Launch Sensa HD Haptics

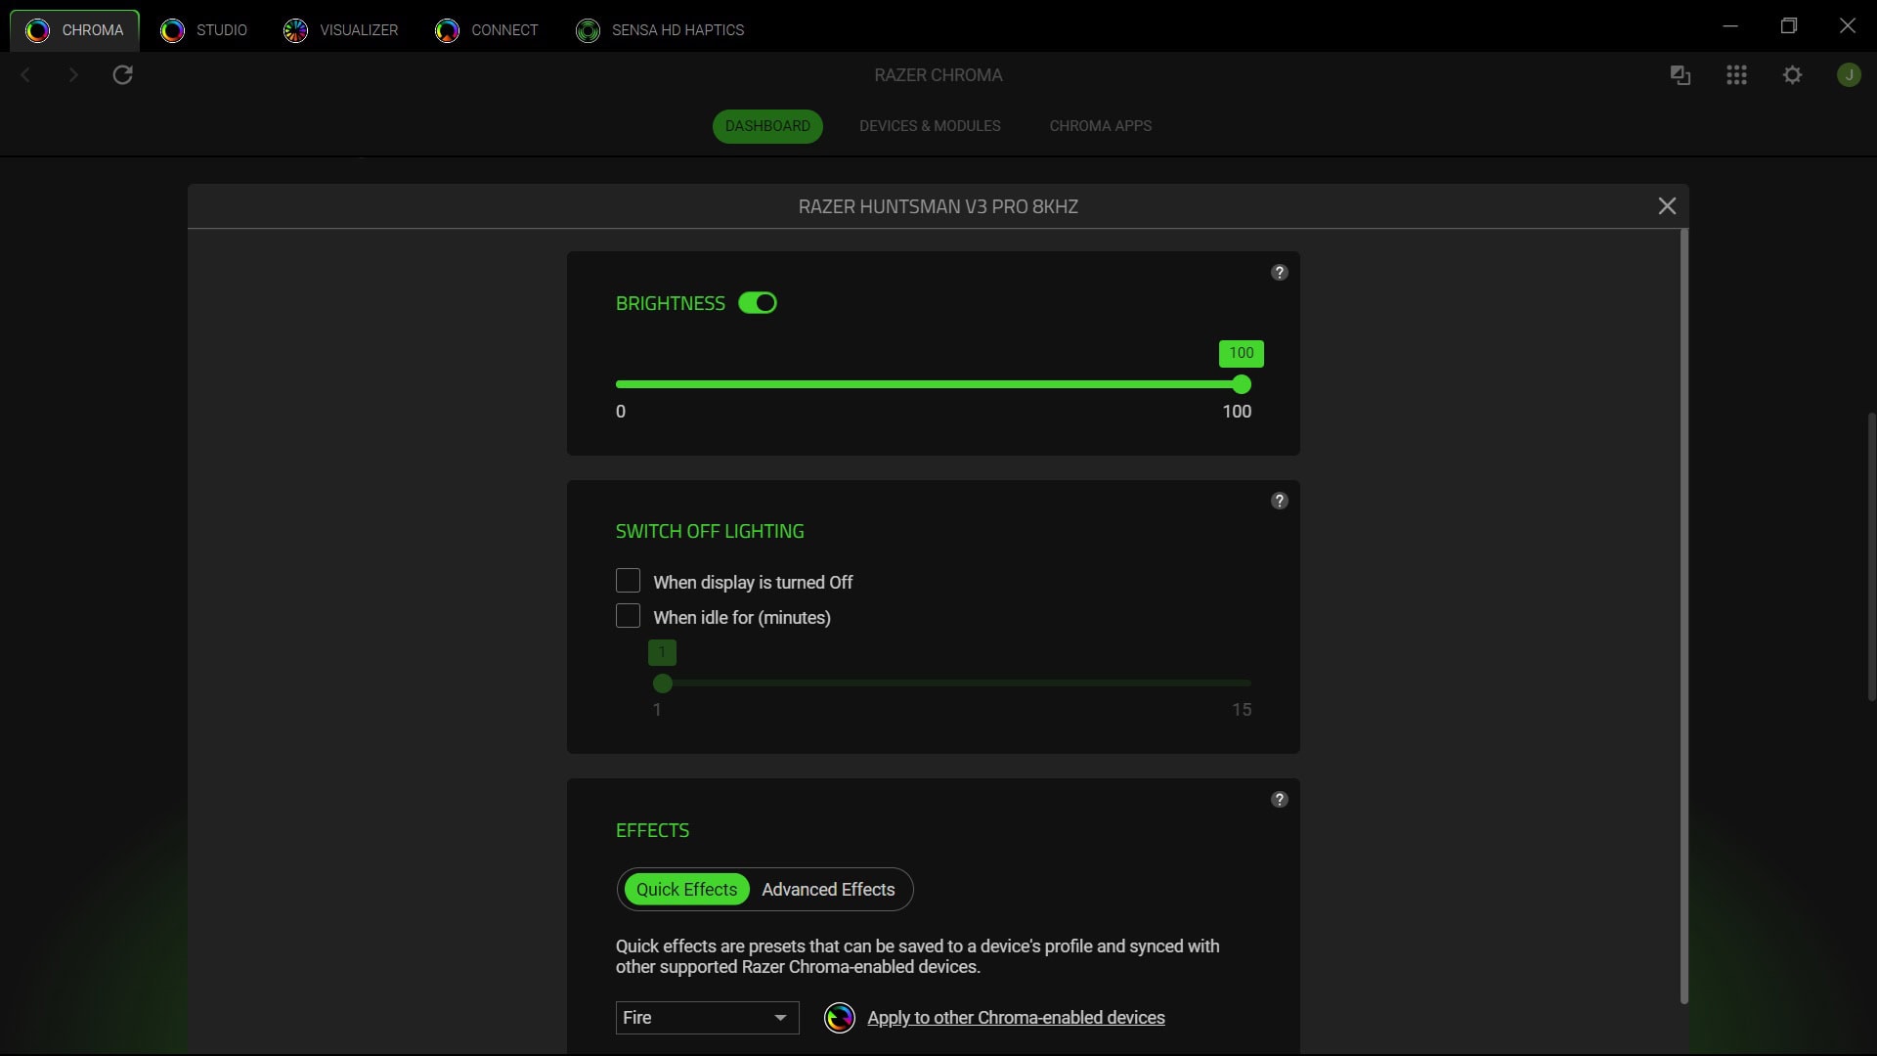tap(660, 29)
